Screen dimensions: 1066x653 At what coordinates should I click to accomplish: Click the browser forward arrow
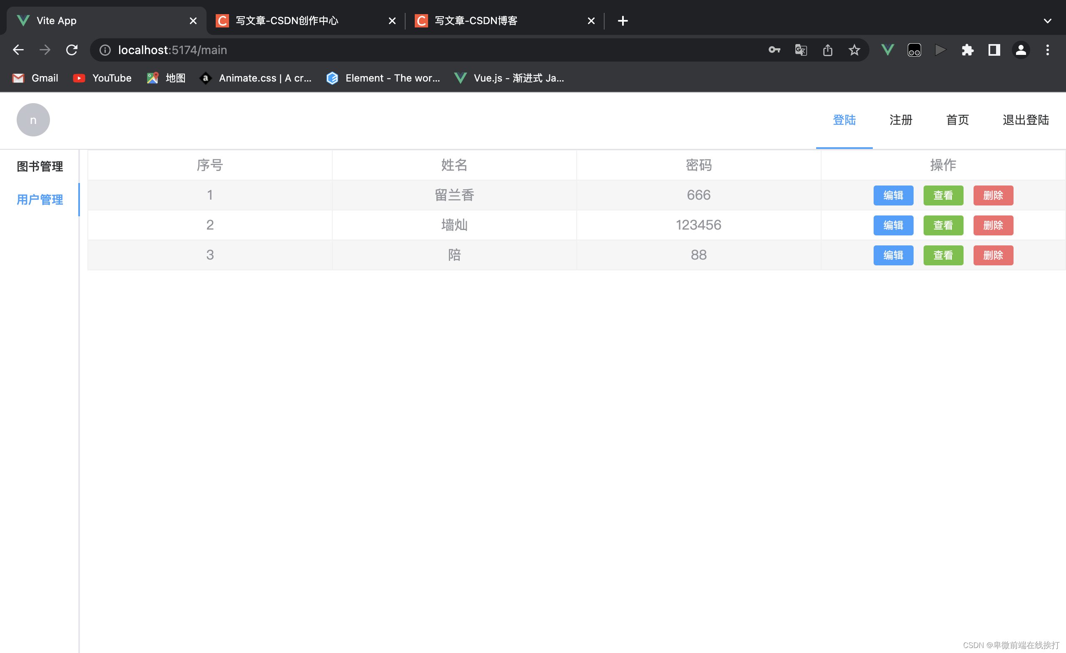pyautogui.click(x=45, y=50)
